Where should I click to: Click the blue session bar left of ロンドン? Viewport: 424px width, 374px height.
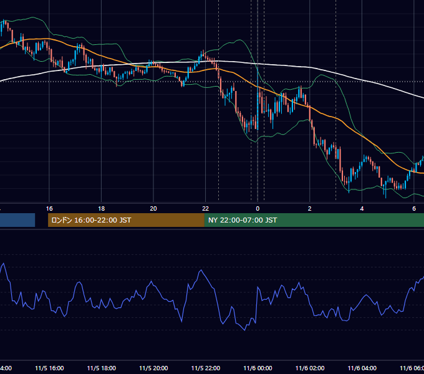click(x=17, y=220)
